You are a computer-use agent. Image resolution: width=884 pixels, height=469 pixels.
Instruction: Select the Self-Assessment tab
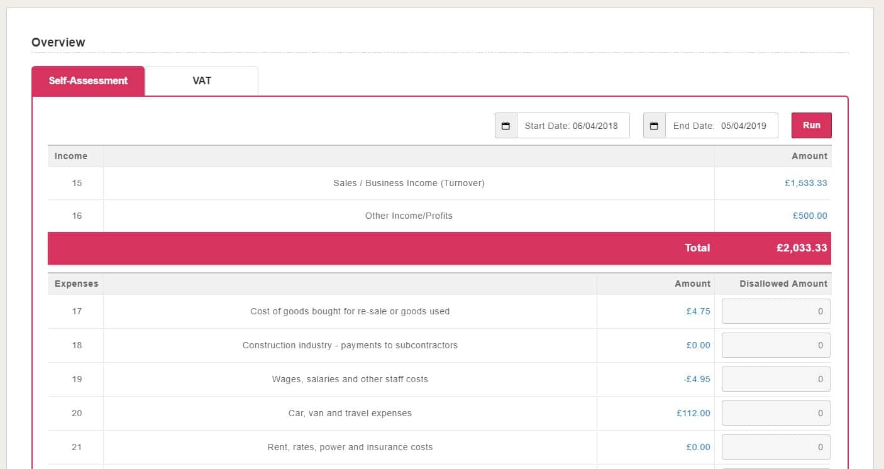[x=88, y=81]
